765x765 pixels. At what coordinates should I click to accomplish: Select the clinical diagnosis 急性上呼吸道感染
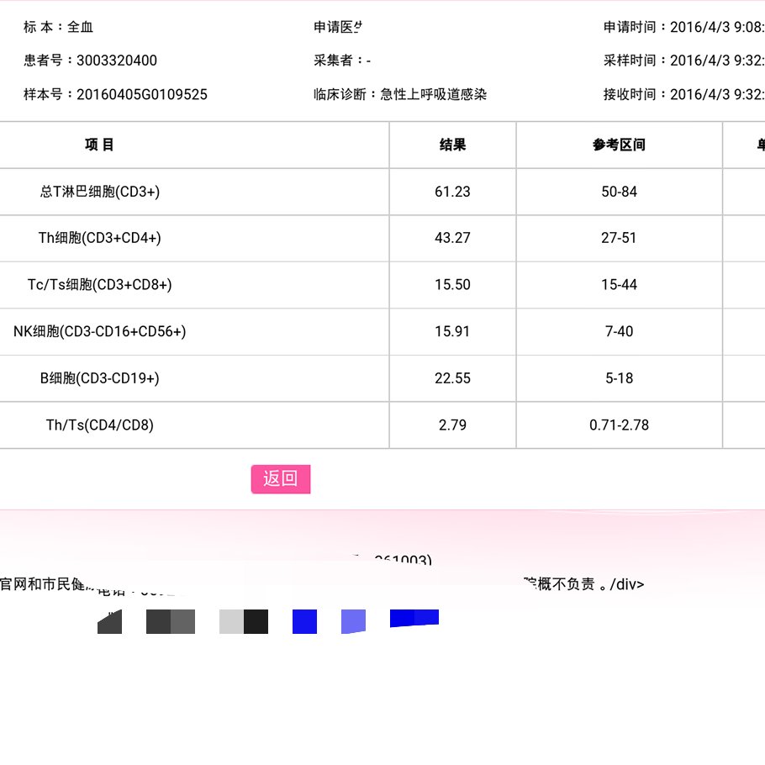(433, 94)
